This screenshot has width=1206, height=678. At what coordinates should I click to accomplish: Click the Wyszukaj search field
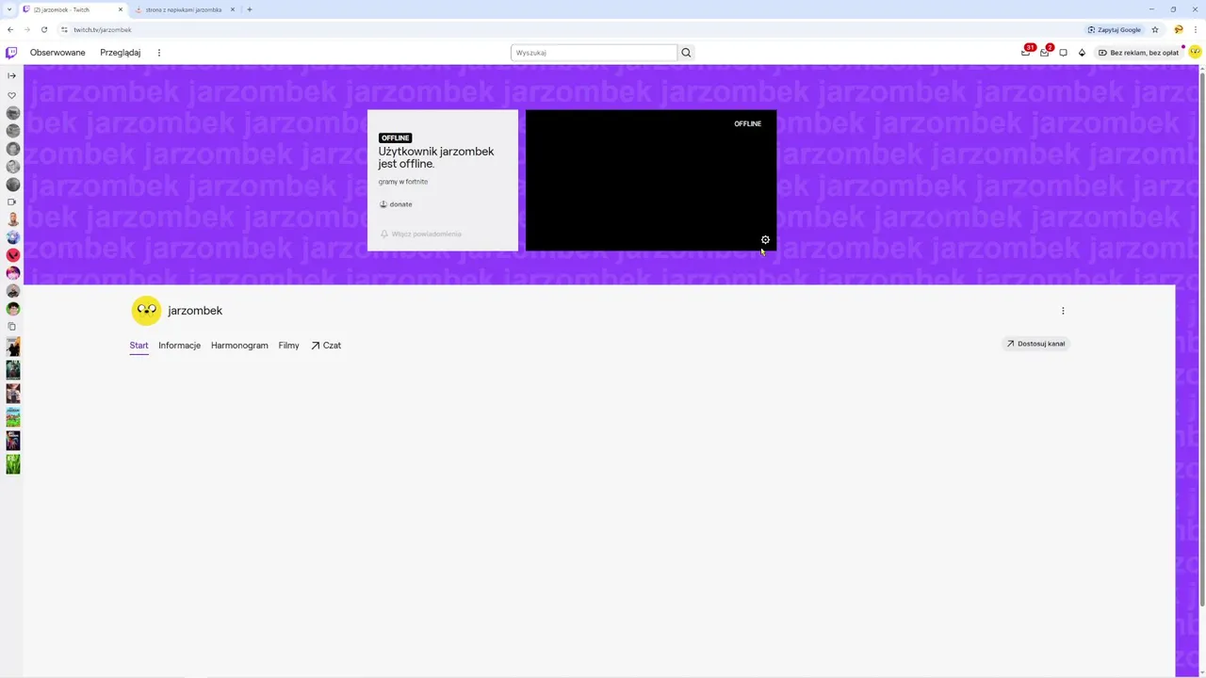point(594,53)
